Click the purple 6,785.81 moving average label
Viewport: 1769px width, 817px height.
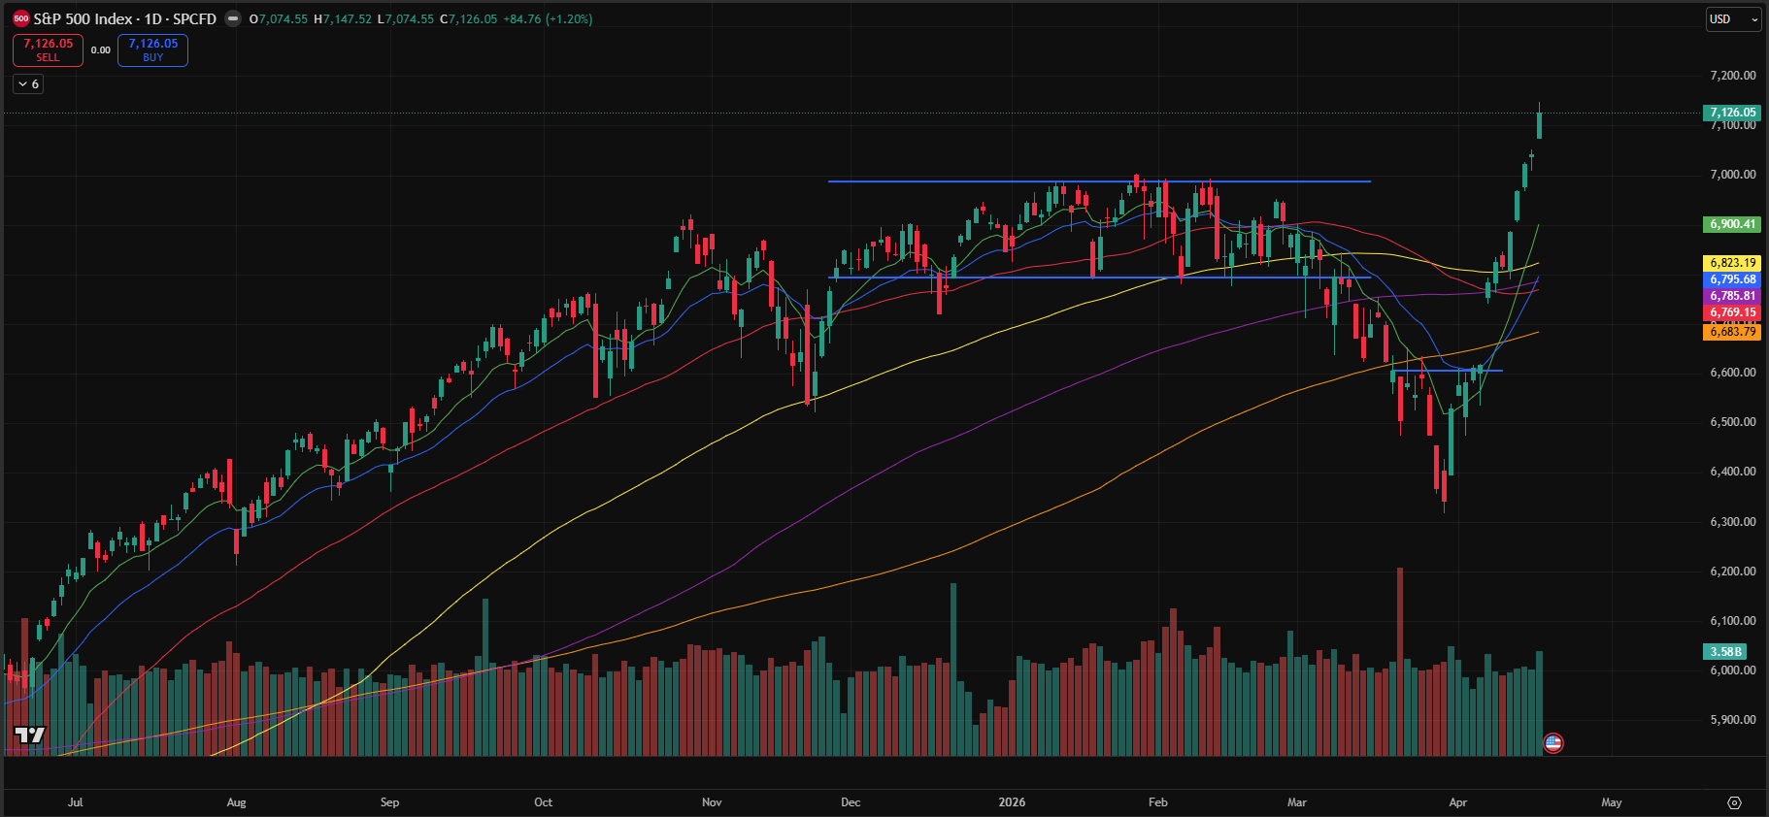click(1732, 296)
